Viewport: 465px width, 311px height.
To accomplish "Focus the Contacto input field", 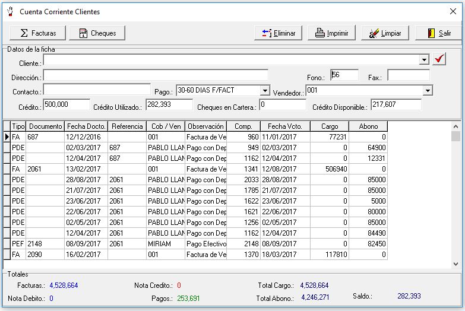I will (x=97, y=90).
